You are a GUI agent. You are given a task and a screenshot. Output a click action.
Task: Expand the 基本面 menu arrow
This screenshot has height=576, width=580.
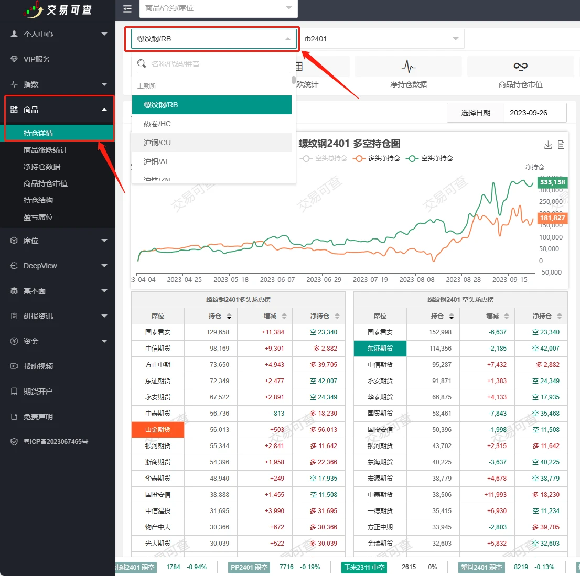tap(104, 291)
